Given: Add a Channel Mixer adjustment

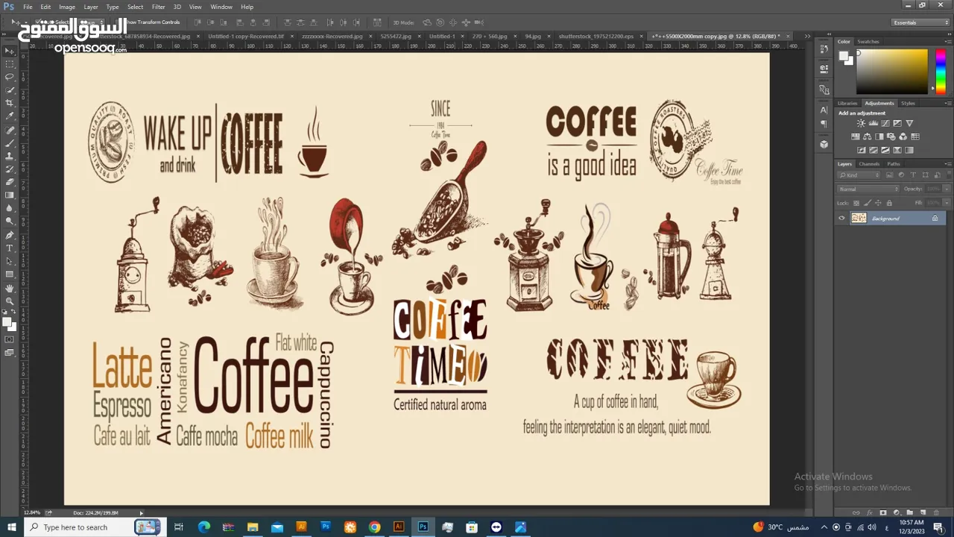Looking at the screenshot, I should 903,136.
